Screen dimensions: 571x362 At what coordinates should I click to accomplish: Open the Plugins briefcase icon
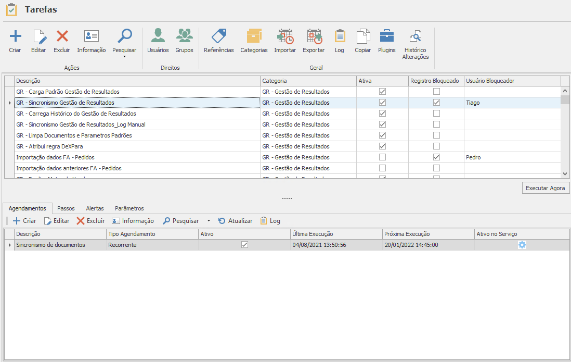pos(386,36)
